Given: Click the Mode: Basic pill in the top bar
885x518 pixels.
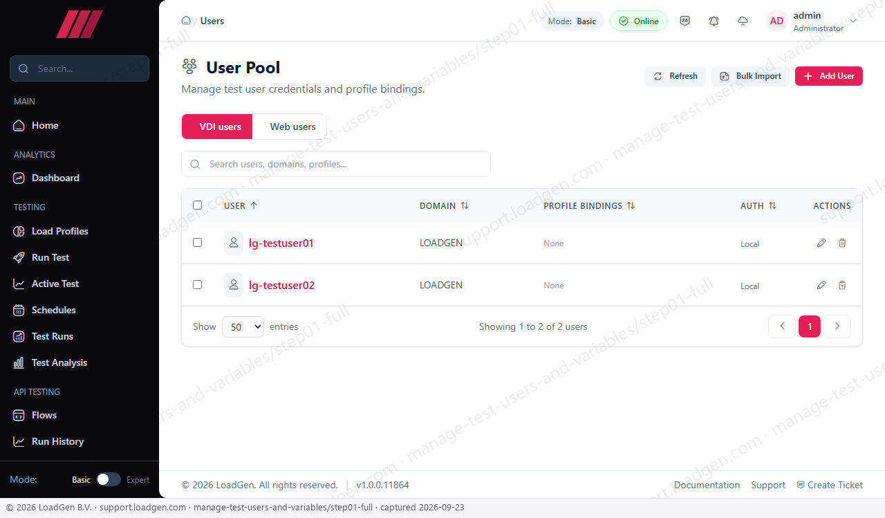Looking at the screenshot, I should 572,21.
